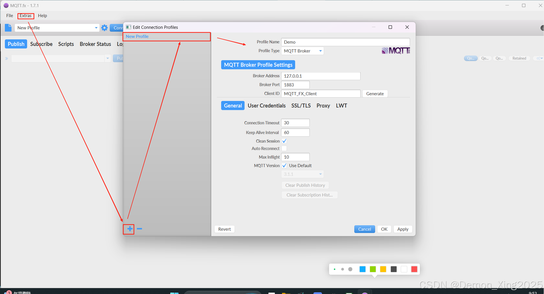Click the Client ID field
This screenshot has height=294, width=544.
[321, 94]
